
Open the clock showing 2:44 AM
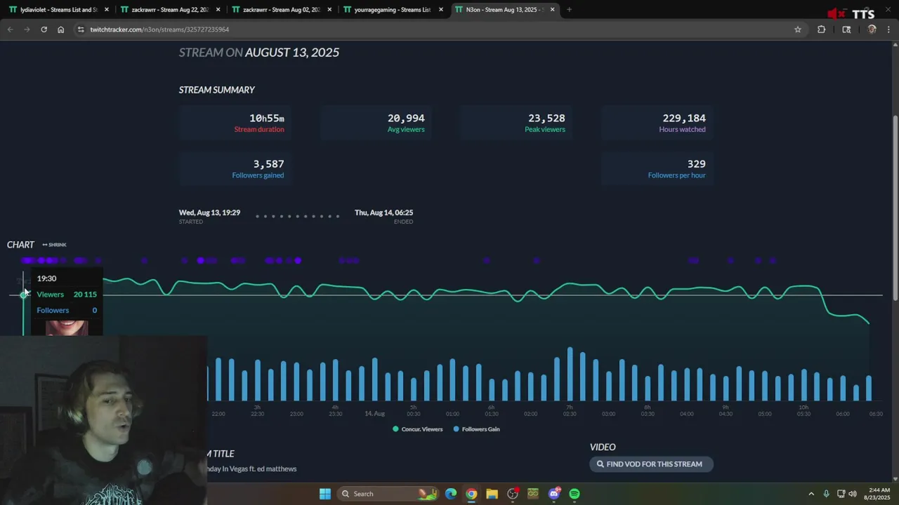click(879, 494)
